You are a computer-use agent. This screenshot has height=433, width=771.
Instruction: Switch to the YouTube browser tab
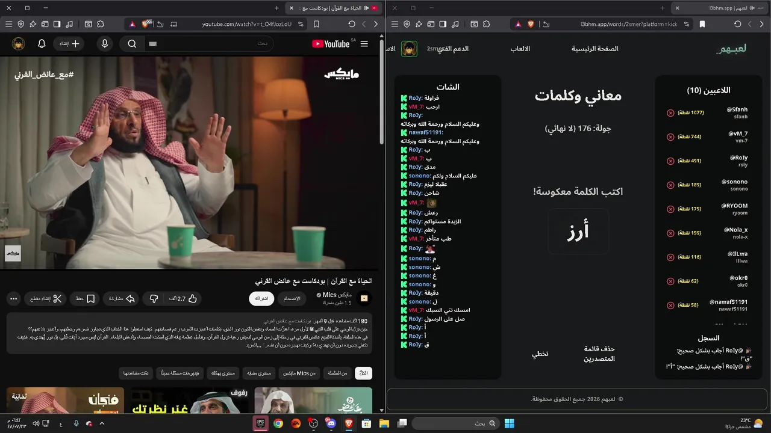point(334,8)
